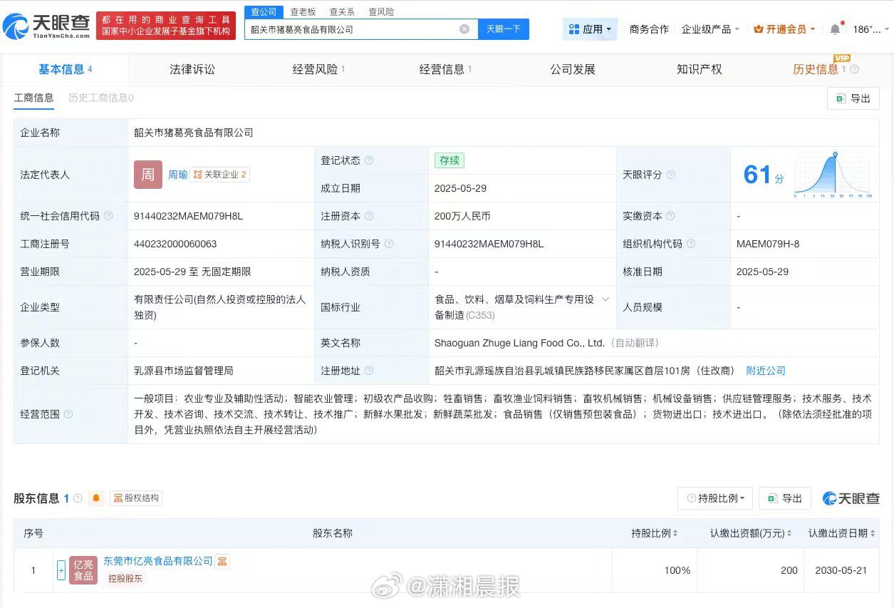Open the 附近公司 link
Image resolution: width=894 pixels, height=608 pixels.
click(765, 371)
